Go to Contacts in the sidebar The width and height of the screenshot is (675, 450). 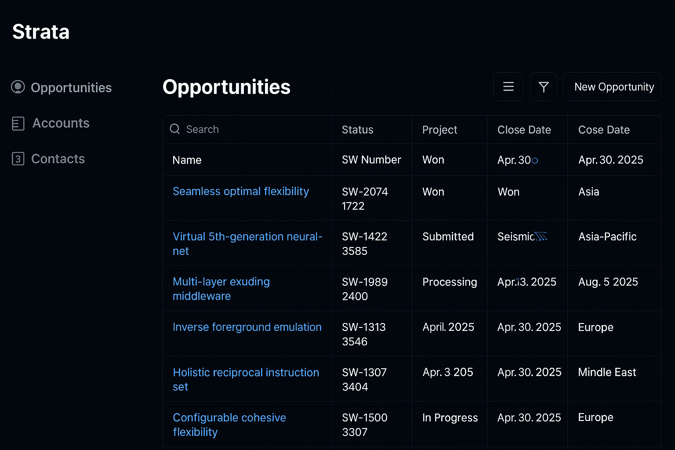58,159
